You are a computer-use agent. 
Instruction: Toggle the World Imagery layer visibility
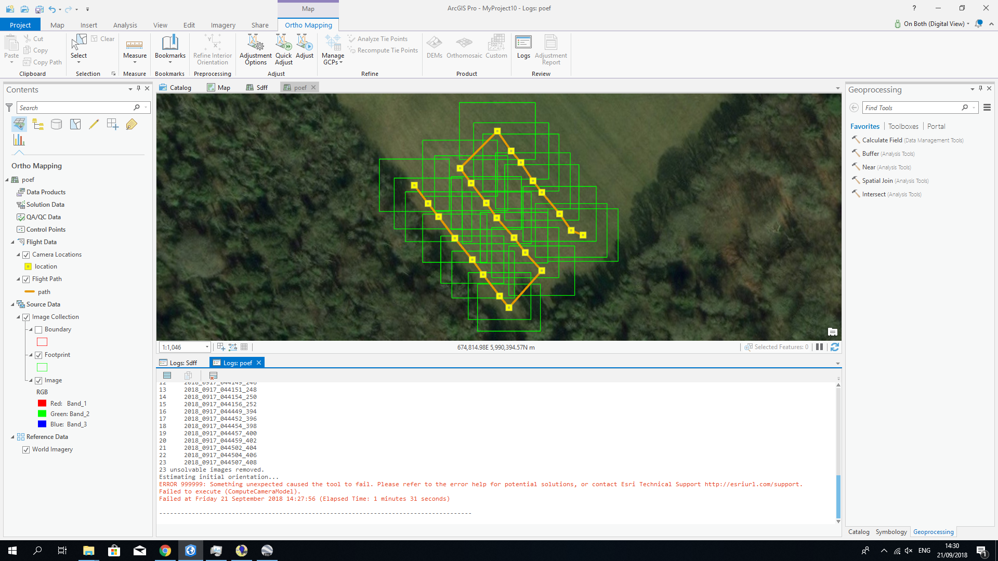[26, 449]
